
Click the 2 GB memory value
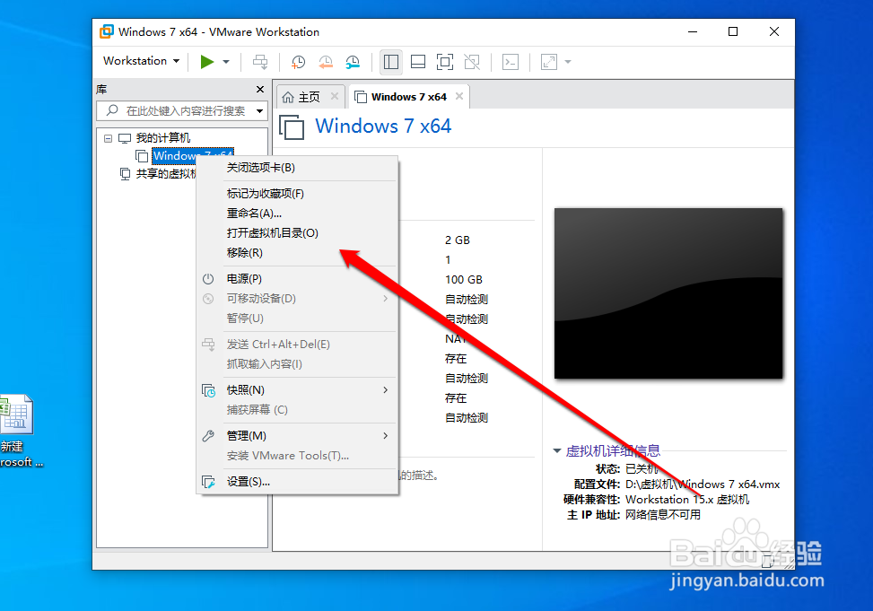click(x=457, y=240)
